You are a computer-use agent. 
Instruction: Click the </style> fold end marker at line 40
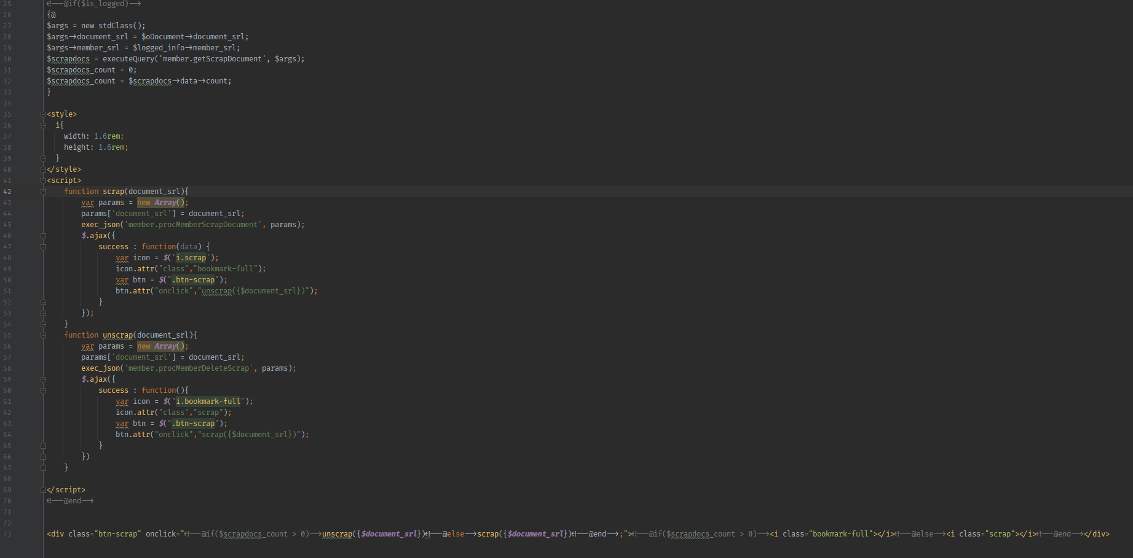point(43,169)
